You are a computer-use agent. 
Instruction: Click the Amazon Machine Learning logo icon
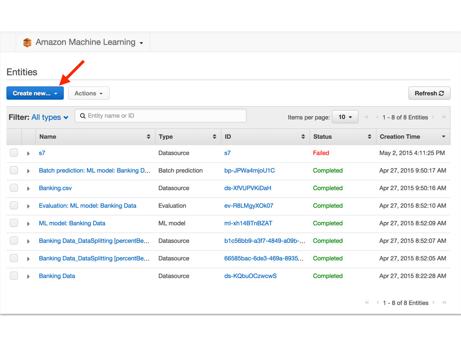click(27, 43)
